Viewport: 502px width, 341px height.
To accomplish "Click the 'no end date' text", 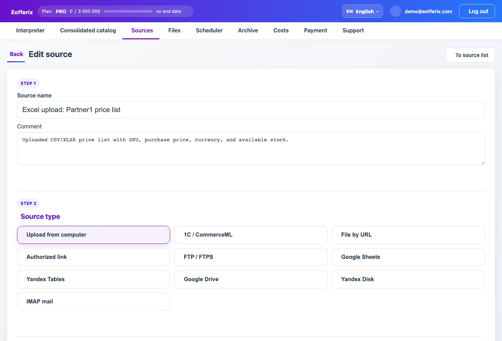I will click(168, 11).
